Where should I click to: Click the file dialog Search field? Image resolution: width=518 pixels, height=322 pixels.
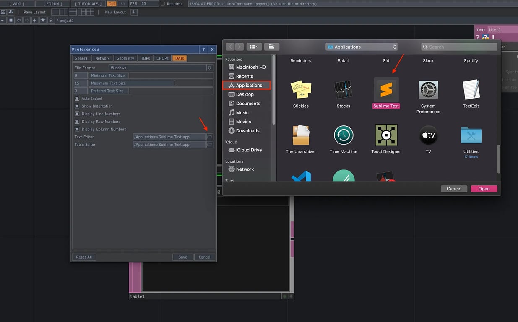[459, 47]
